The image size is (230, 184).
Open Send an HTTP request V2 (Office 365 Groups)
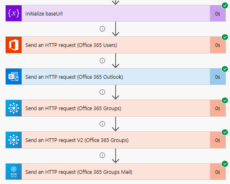pos(116,140)
